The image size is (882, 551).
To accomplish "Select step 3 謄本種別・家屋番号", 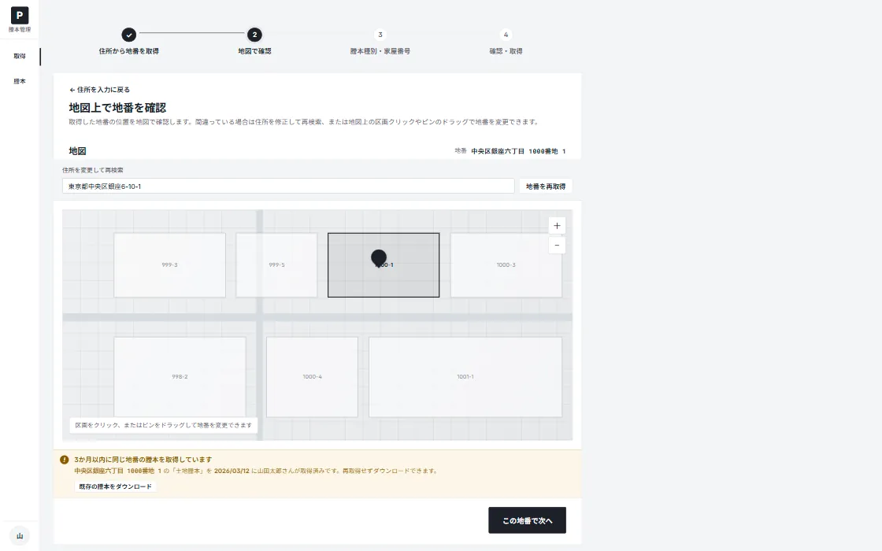I will pyautogui.click(x=380, y=42).
